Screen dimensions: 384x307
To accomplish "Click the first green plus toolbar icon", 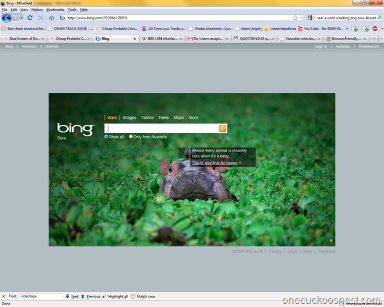I will (355, 29).
